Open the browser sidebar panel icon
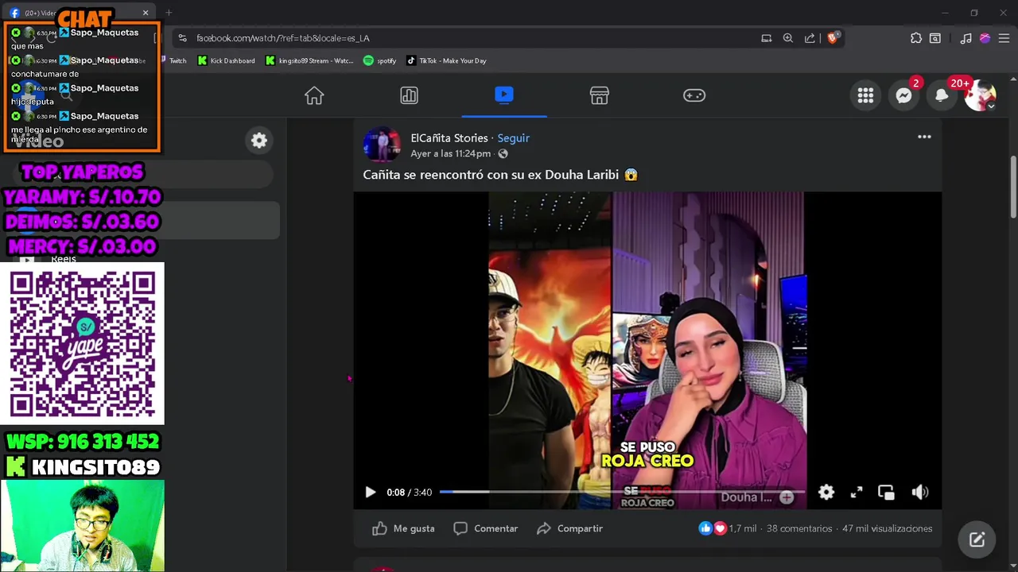Image resolution: width=1018 pixels, height=572 pixels. point(935,38)
